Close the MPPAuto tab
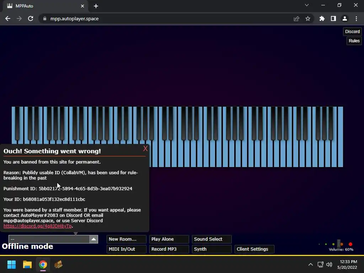Viewport: 364px width, 273px height. click(82, 6)
